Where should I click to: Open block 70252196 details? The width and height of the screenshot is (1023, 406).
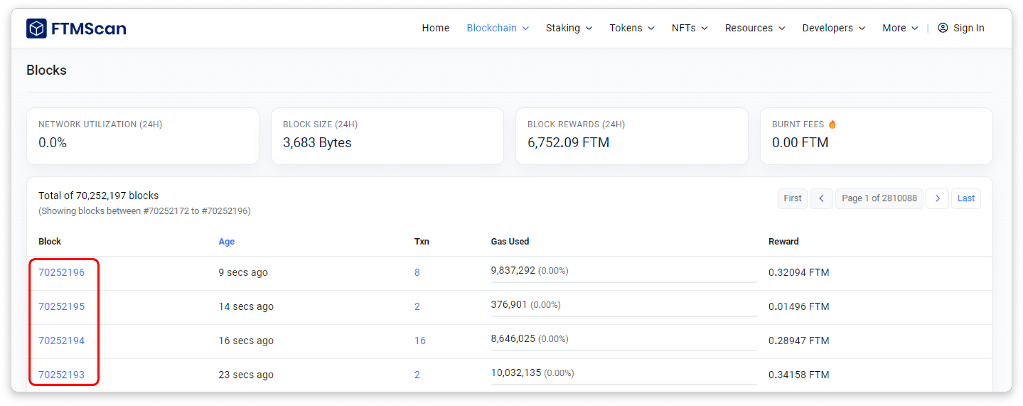[61, 273]
